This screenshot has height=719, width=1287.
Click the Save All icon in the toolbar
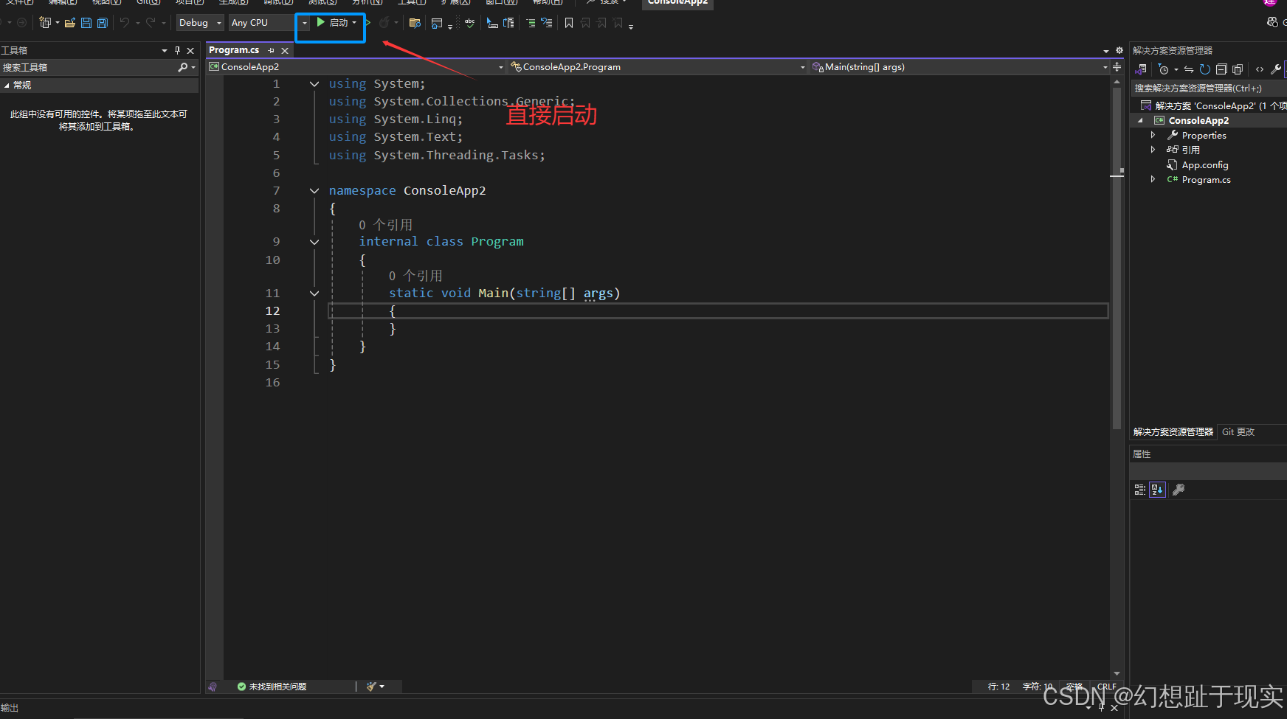click(x=101, y=23)
